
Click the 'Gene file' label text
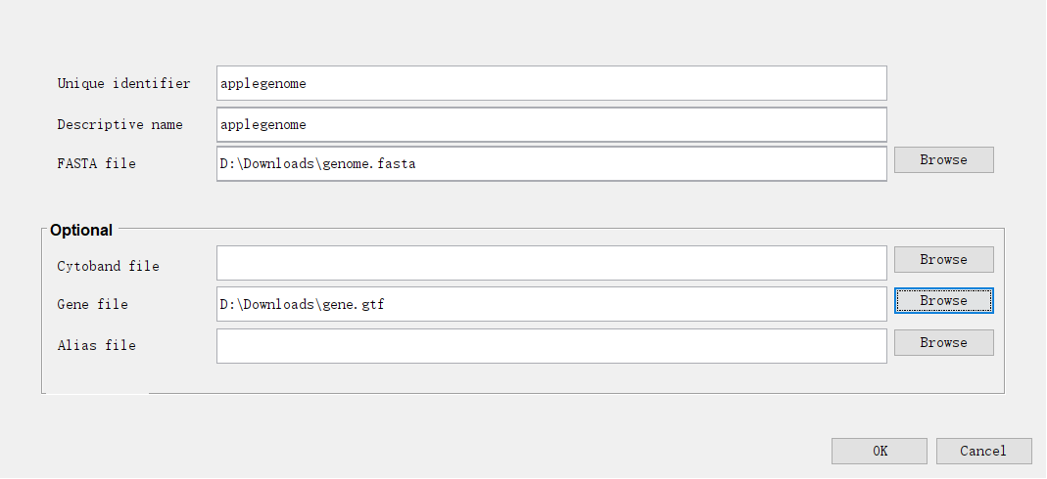[92, 304]
